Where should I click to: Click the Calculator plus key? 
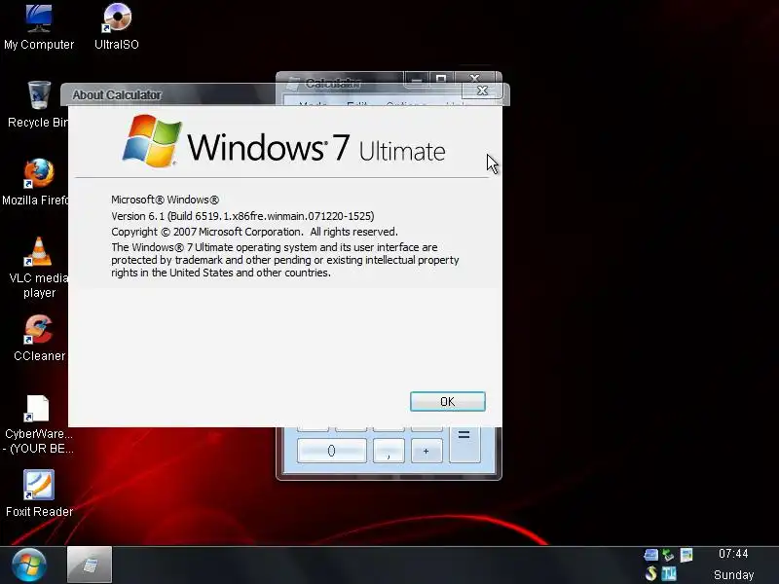coord(426,451)
